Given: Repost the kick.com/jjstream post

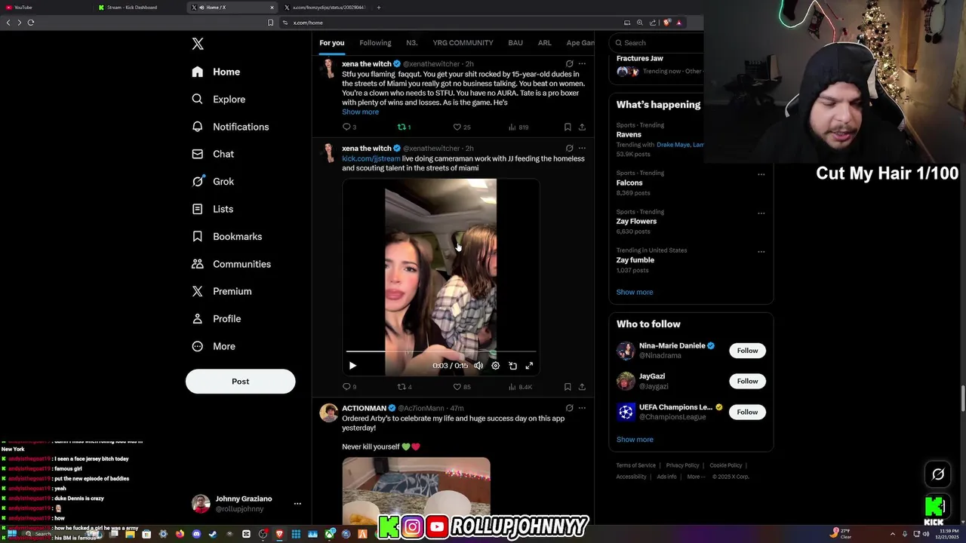Looking at the screenshot, I should coord(405,387).
